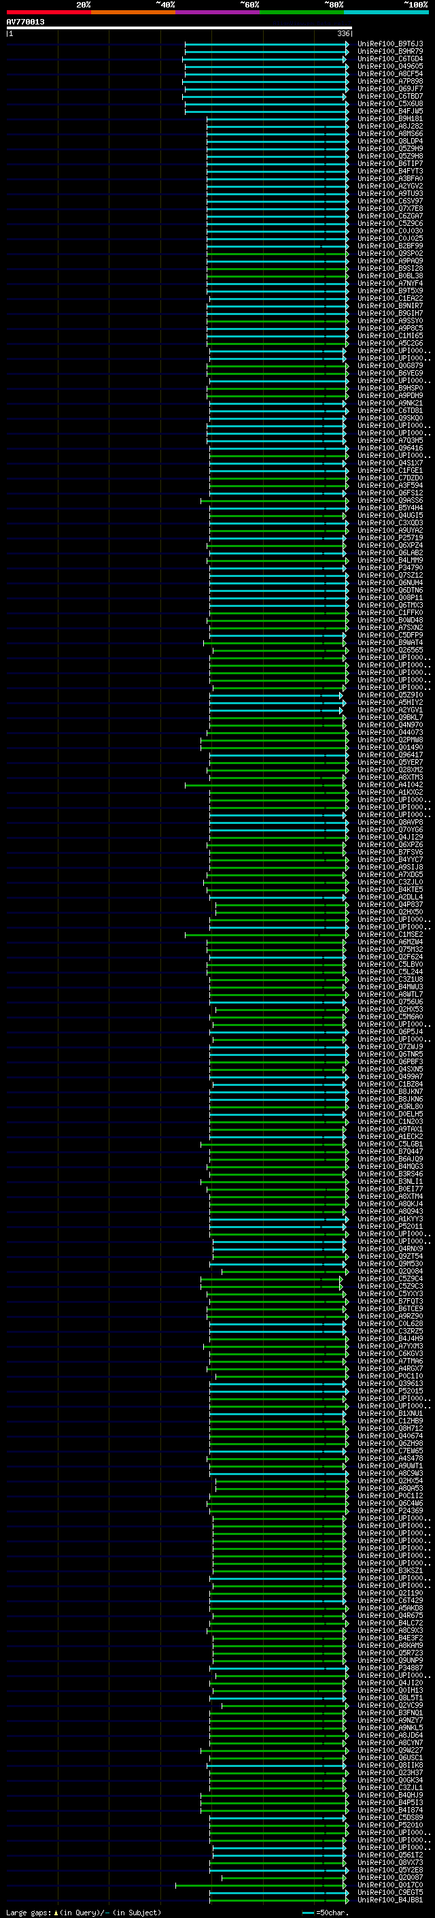Click the orange ~40% identity legend segment
The image size is (435, 1918).
pyautogui.click(x=133, y=12)
